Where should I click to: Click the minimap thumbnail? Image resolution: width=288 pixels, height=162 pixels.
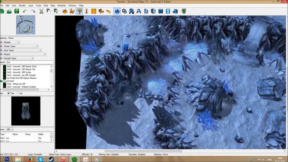26,25
